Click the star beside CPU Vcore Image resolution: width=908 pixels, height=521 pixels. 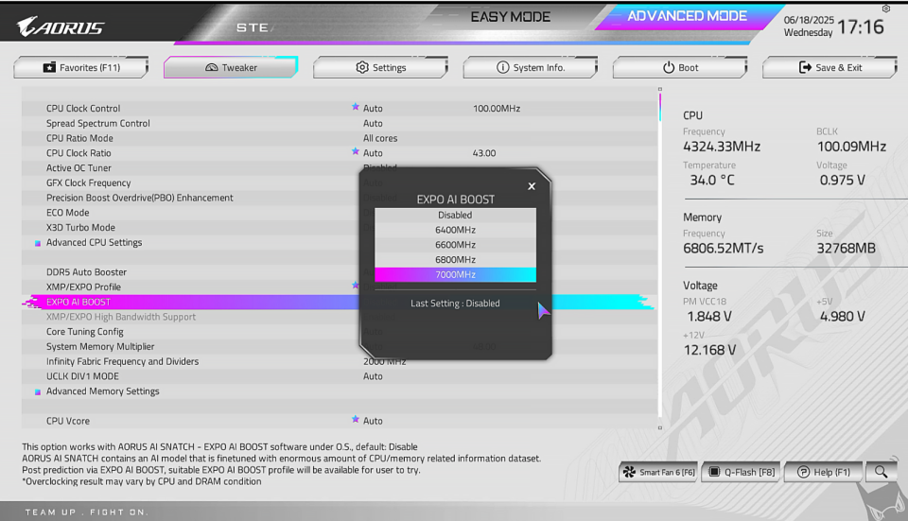click(355, 419)
